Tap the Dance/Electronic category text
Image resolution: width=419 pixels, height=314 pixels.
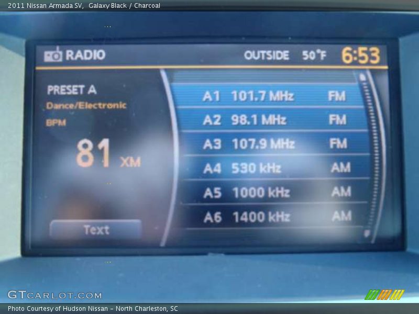pos(86,106)
